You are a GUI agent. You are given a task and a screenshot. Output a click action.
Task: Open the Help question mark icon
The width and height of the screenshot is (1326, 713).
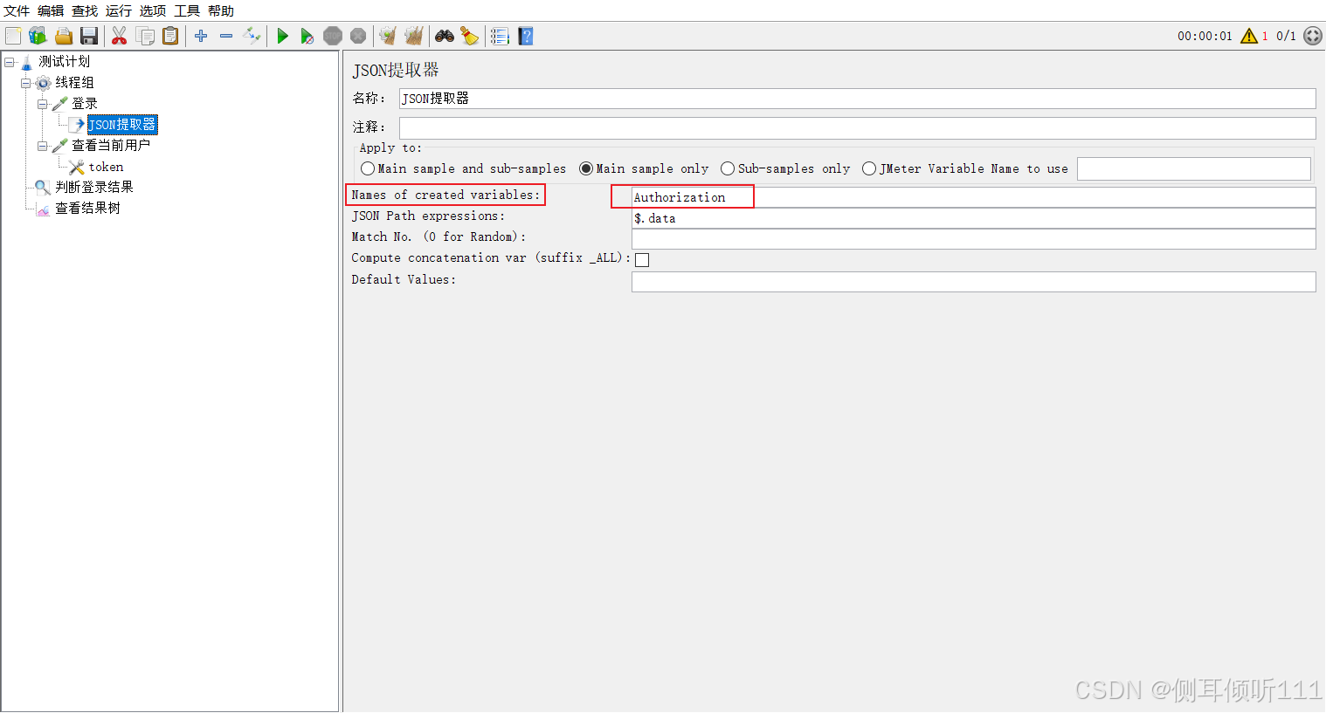click(525, 36)
